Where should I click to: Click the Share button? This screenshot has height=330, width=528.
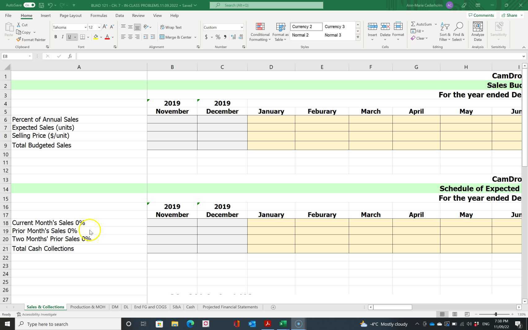pos(510,15)
